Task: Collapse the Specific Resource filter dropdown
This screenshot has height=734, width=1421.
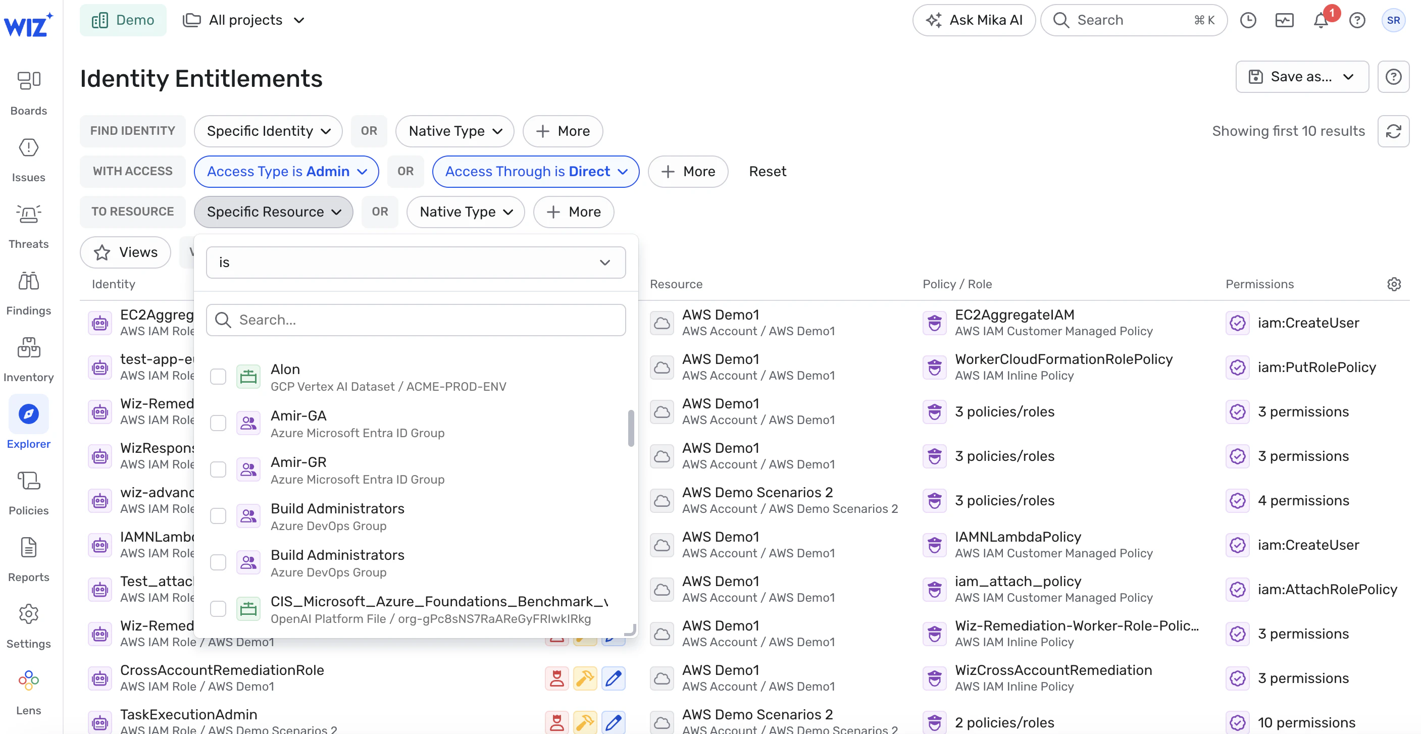Action: 274,212
